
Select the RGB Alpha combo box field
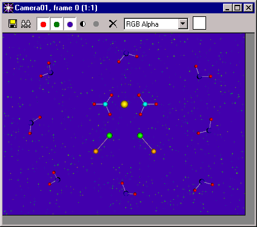[x=156, y=24]
